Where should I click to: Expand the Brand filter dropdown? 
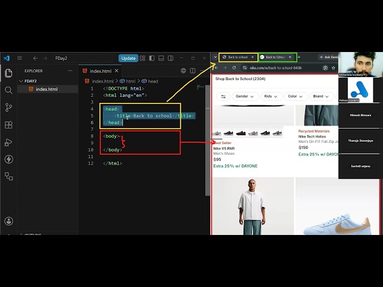(321, 96)
